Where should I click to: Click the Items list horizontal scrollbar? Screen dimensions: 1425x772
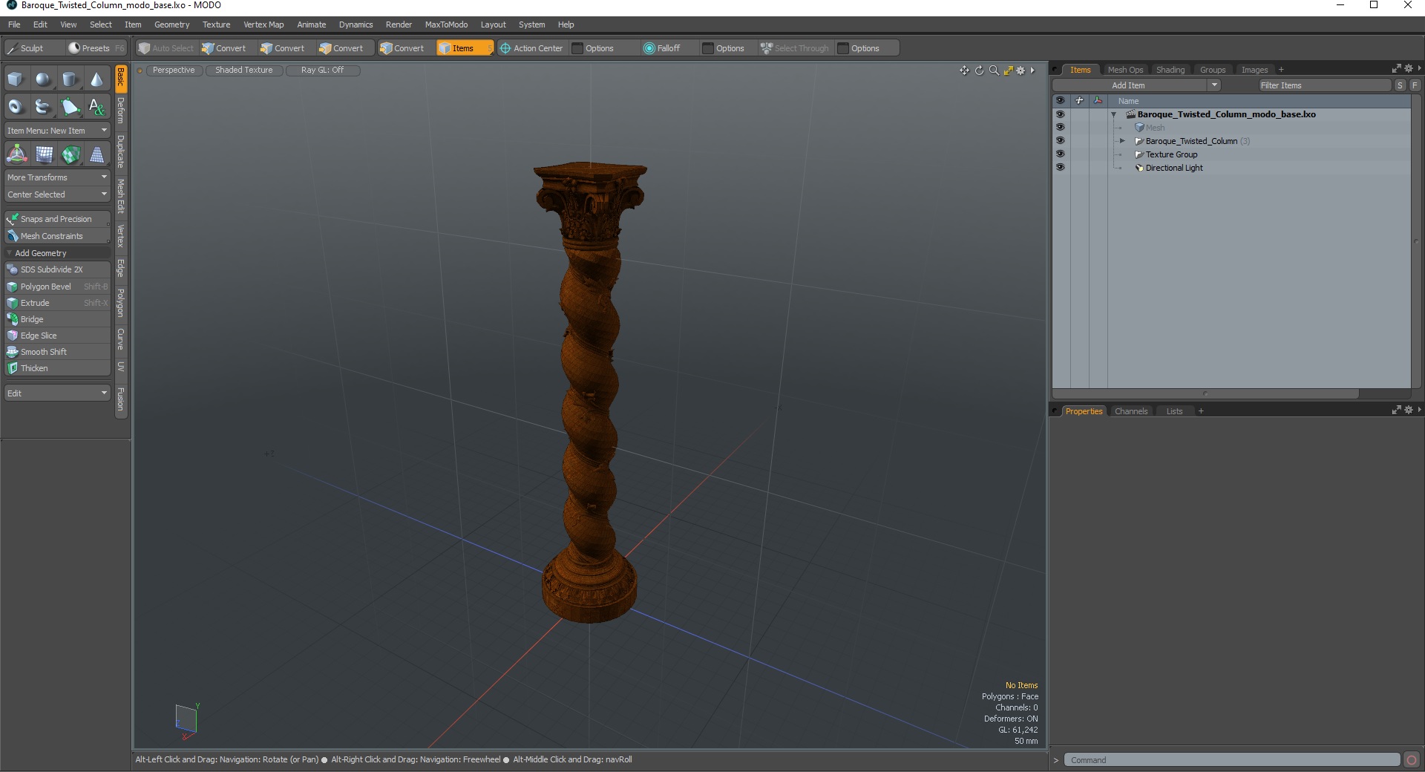click(1205, 393)
